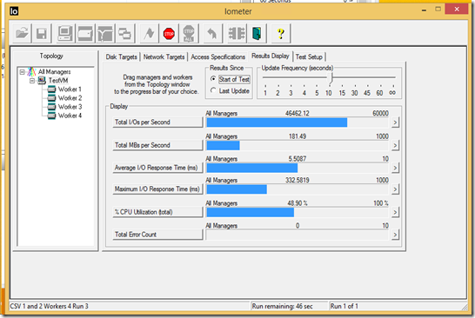The width and height of the screenshot is (475, 318).
Task: Click the Total I/Os per Second button
Action: (157, 123)
